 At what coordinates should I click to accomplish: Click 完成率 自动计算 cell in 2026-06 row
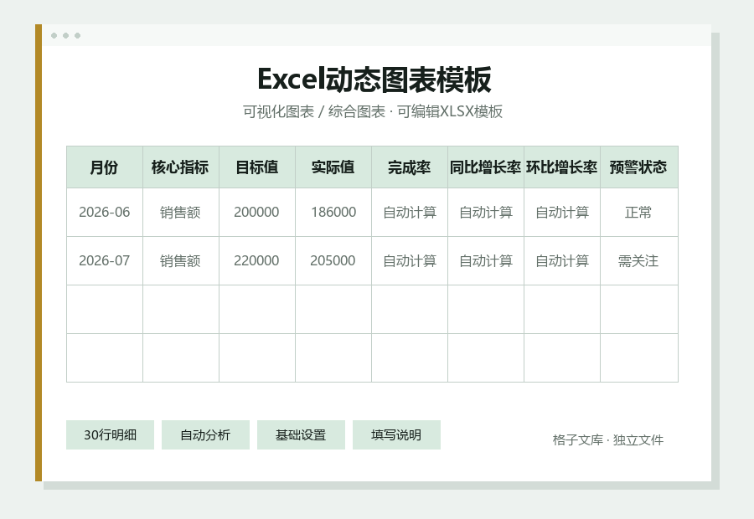coord(410,213)
